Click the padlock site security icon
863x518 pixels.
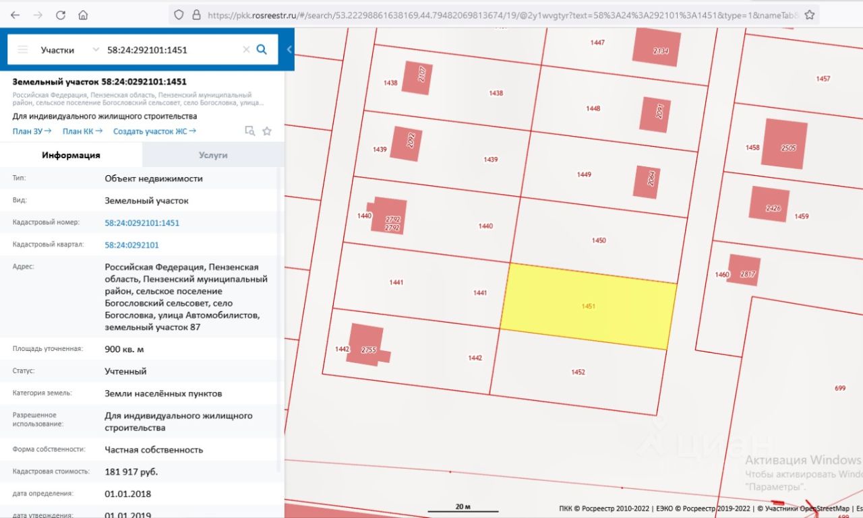pos(196,14)
